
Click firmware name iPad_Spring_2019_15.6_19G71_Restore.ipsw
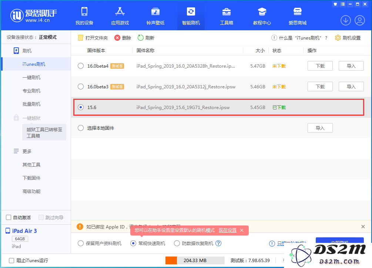(183, 107)
